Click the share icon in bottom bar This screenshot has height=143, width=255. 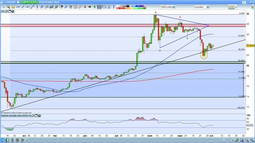pos(3,140)
